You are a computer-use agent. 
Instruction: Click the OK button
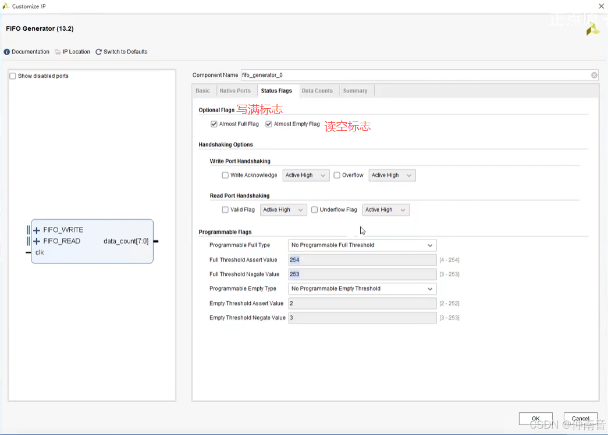coord(535,418)
